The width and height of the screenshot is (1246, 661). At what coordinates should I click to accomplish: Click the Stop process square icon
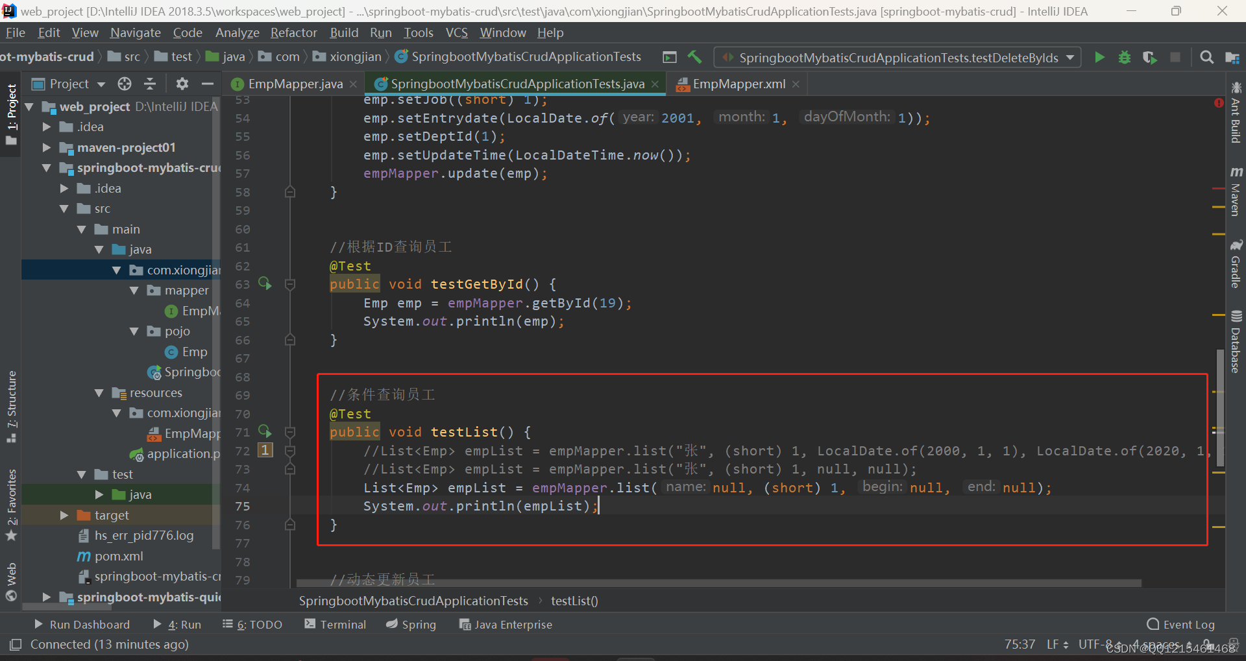[1175, 57]
